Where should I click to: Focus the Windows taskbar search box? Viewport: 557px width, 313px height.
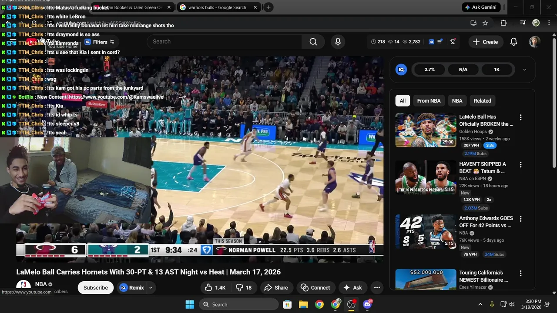pyautogui.click(x=239, y=304)
